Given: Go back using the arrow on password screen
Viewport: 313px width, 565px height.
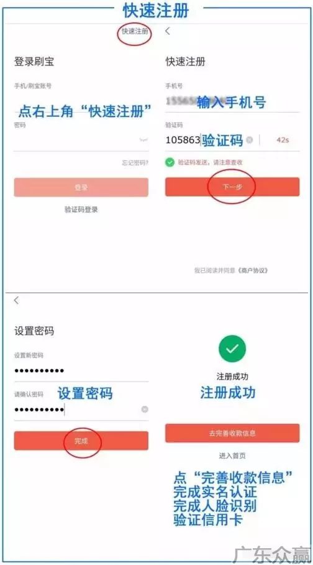Looking at the screenshot, I should click(16, 301).
